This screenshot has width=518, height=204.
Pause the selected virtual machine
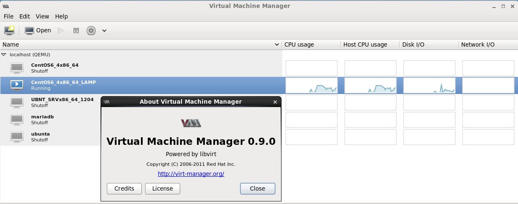[76, 30]
